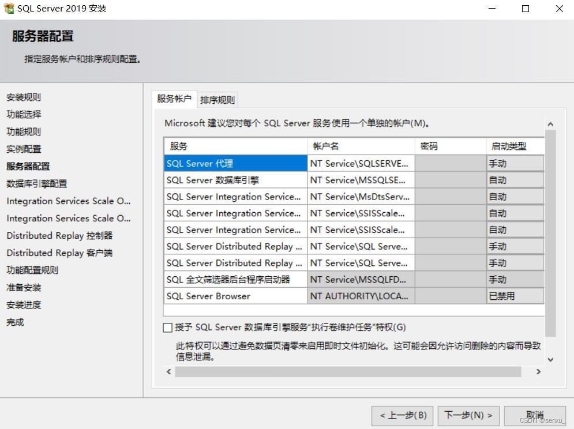Click the 准备安装 step in sidebar
The height and width of the screenshot is (429, 574).
(24, 288)
